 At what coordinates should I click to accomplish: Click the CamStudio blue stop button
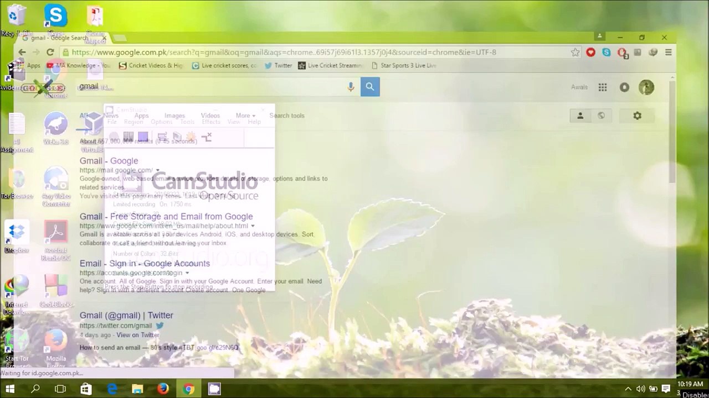143,137
